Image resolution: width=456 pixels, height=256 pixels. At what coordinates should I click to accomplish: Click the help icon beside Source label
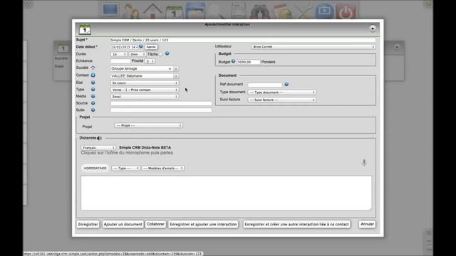(93, 103)
